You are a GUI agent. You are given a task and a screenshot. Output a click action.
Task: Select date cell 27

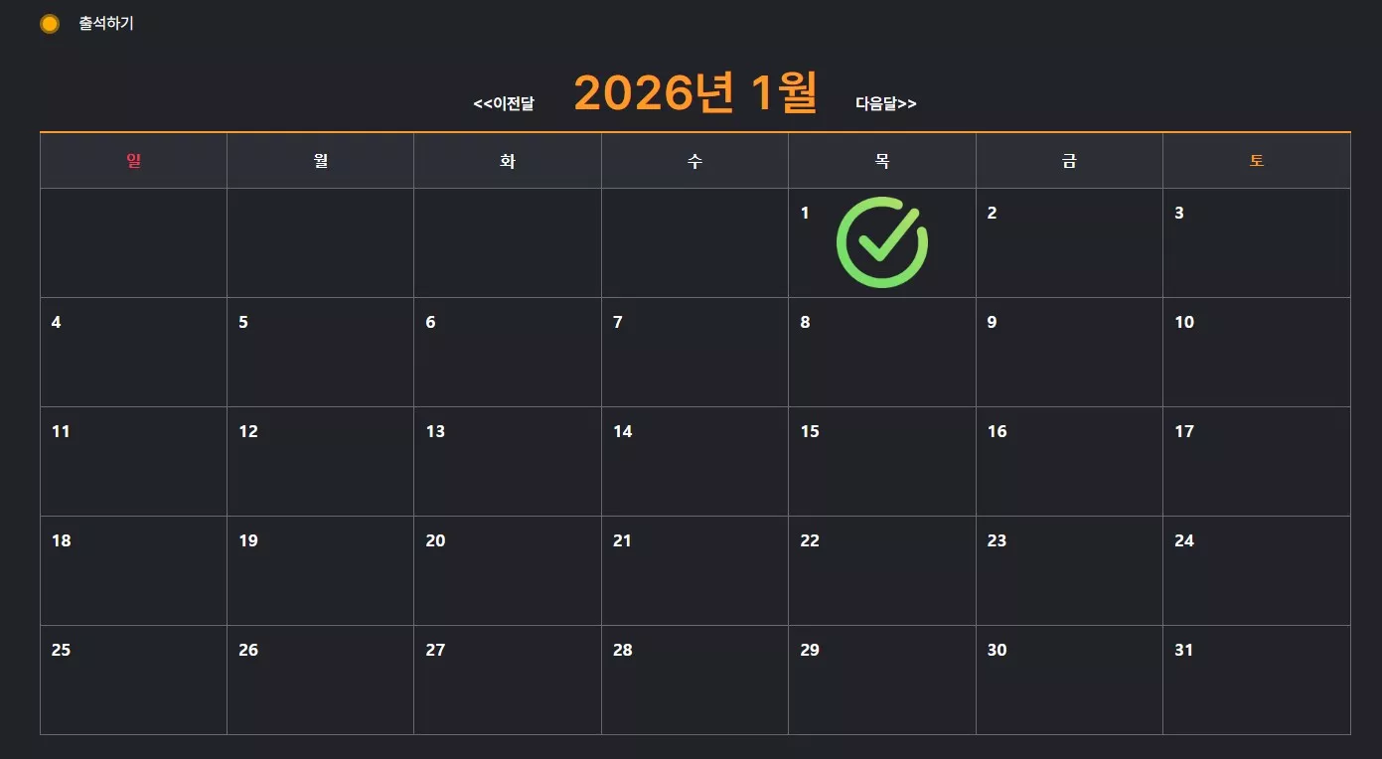click(x=508, y=681)
